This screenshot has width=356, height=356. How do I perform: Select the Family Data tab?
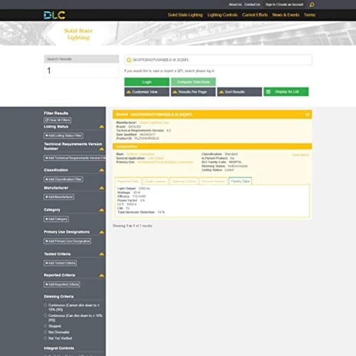pyautogui.click(x=240, y=181)
